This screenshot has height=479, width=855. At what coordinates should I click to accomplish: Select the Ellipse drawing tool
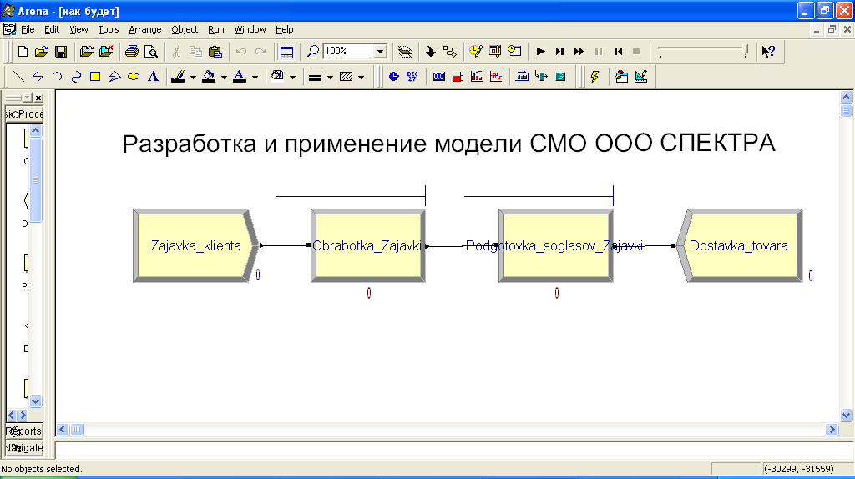click(x=134, y=77)
